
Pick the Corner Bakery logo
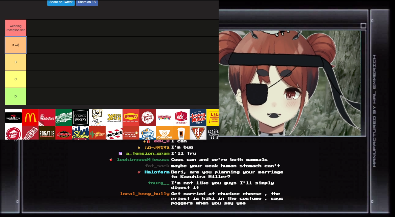(x=80, y=118)
